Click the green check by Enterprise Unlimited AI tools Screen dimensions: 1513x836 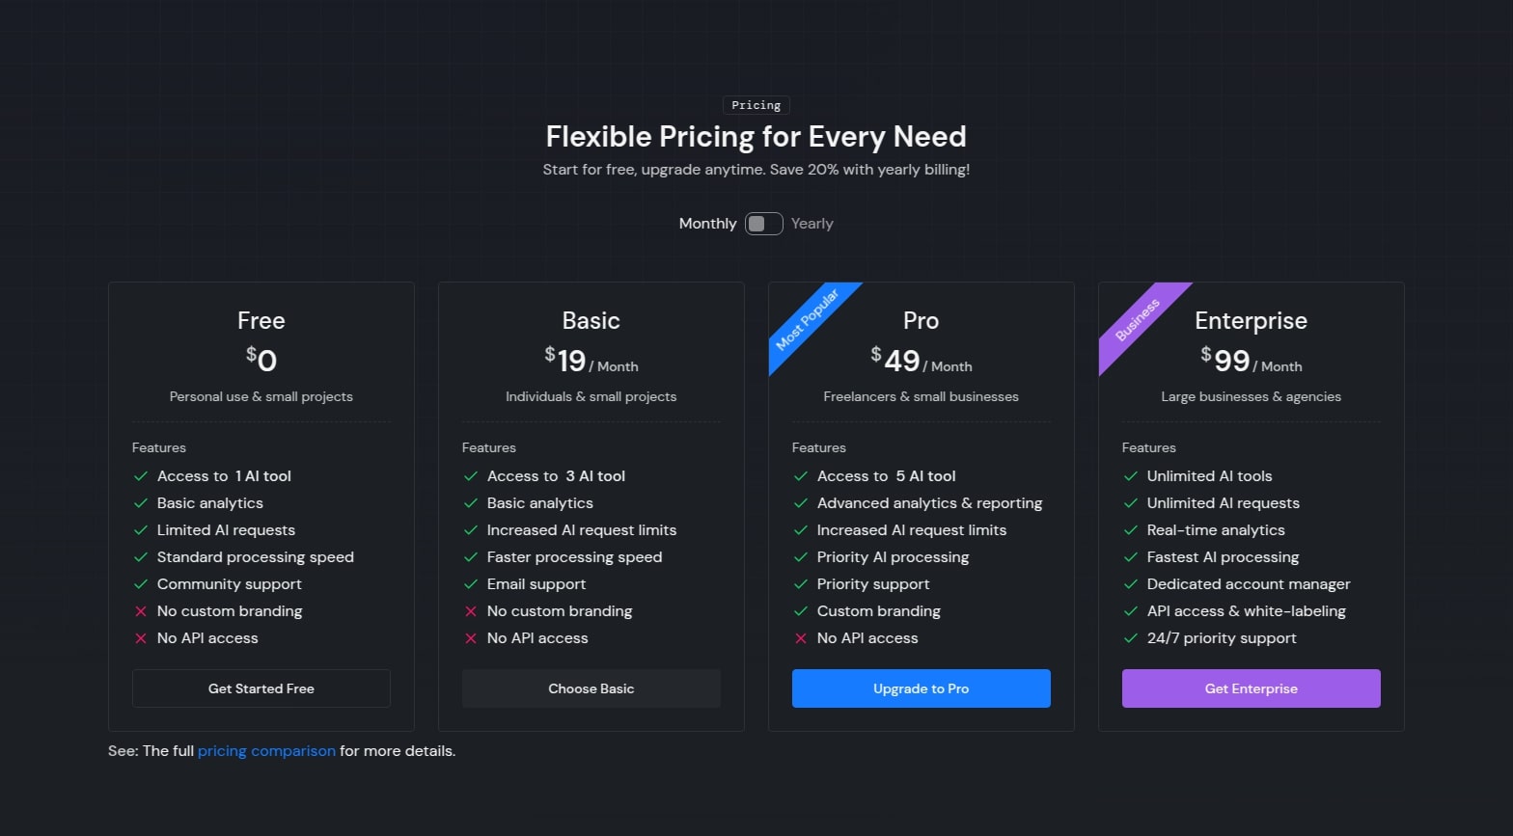(x=1131, y=476)
